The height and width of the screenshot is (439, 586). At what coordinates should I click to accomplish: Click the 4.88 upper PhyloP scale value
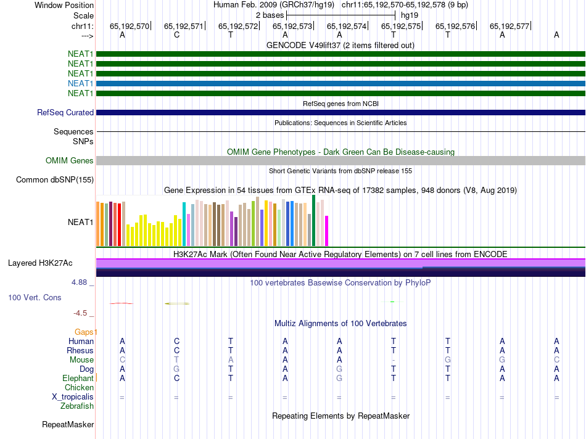pyautogui.click(x=79, y=282)
